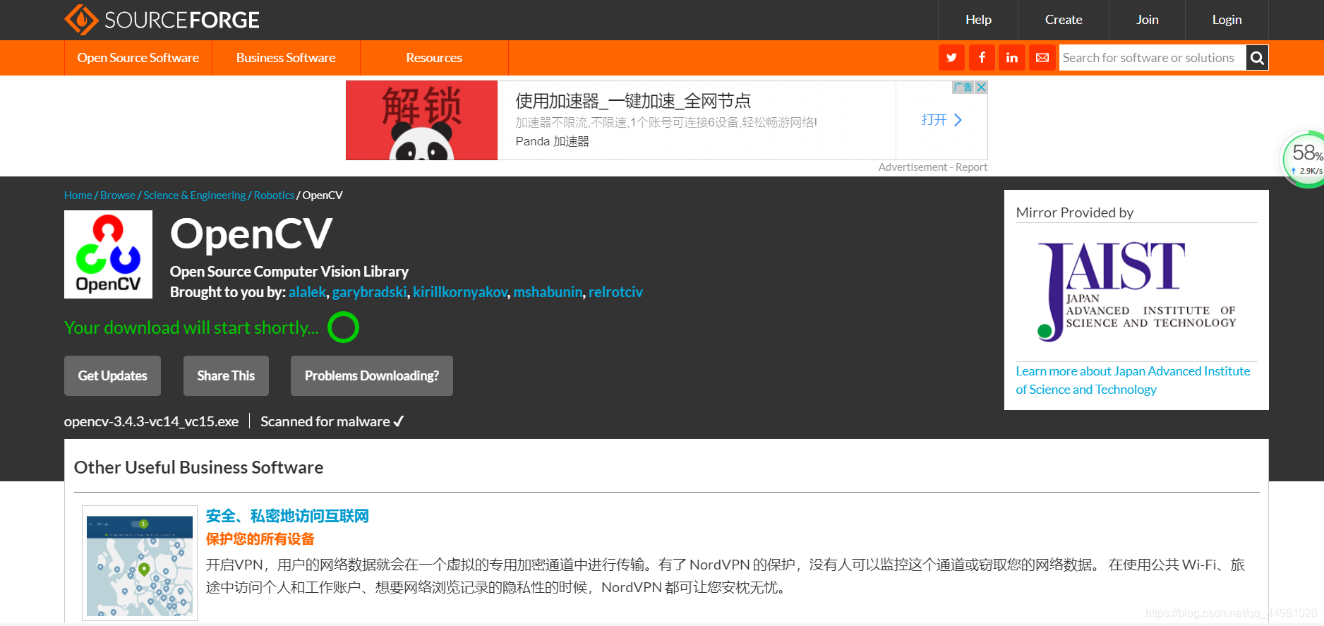
Task: Click the 打开 open ad button
Action: 941,120
